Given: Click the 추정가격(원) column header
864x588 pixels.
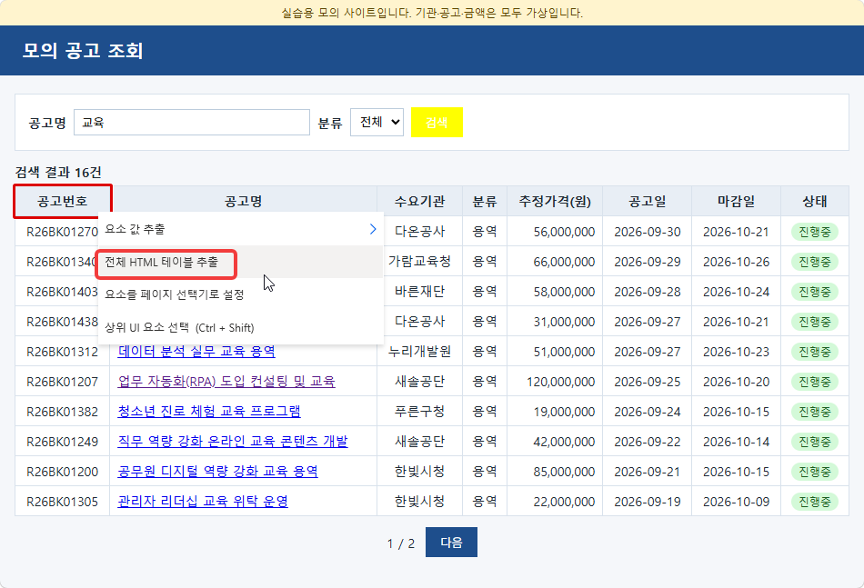Looking at the screenshot, I should click(x=555, y=202).
